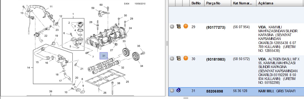Click the highlighted callout 31 in diagram
Viewport: 304px width, 99px height.
click(104, 56)
